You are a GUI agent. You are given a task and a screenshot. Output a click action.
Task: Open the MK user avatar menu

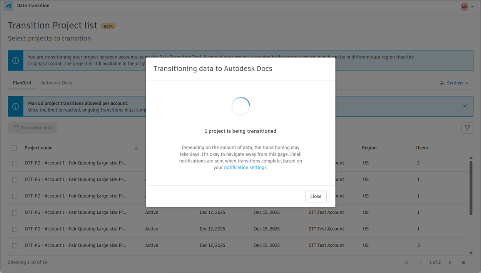pos(464,7)
